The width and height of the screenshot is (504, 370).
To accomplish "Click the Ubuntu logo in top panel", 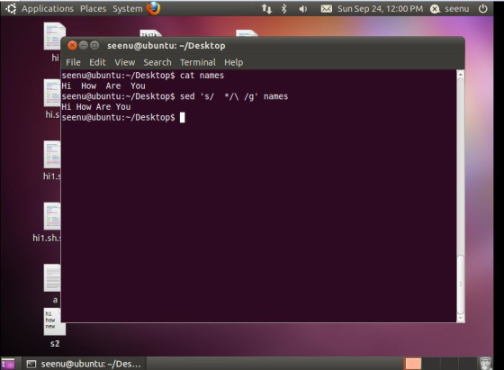I will coord(11,9).
